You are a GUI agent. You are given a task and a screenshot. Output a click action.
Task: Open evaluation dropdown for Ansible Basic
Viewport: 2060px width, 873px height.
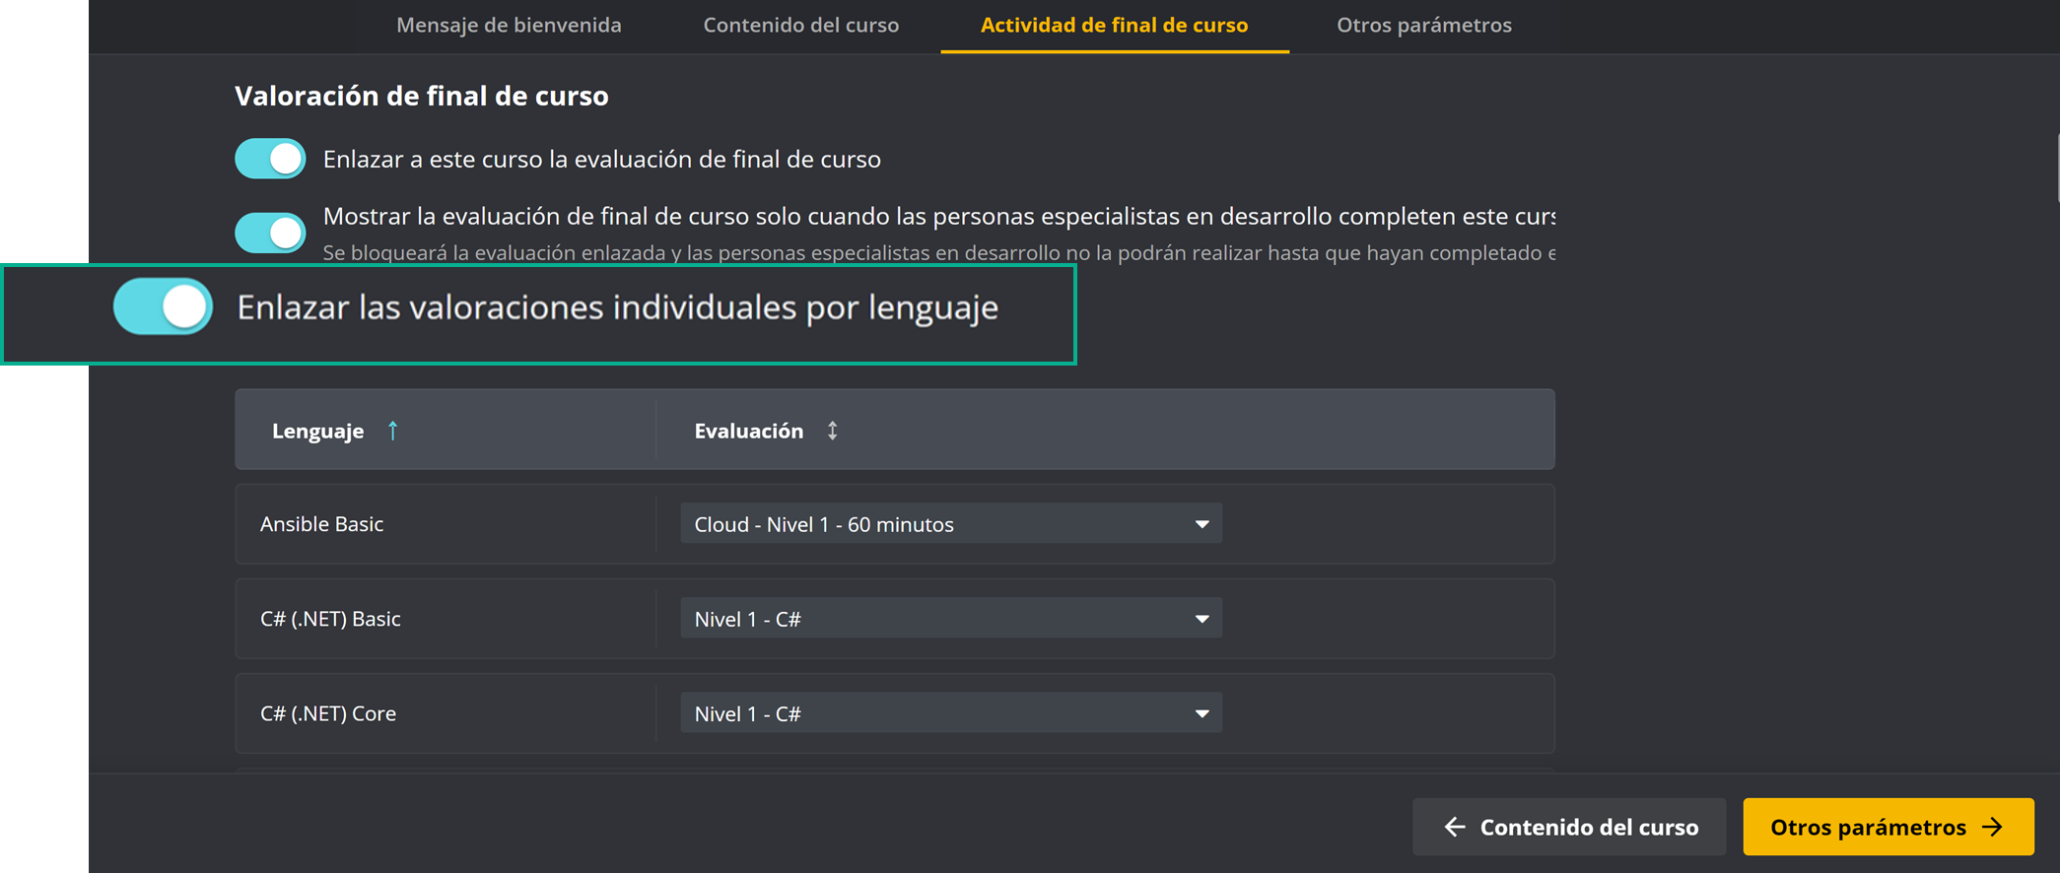951,523
